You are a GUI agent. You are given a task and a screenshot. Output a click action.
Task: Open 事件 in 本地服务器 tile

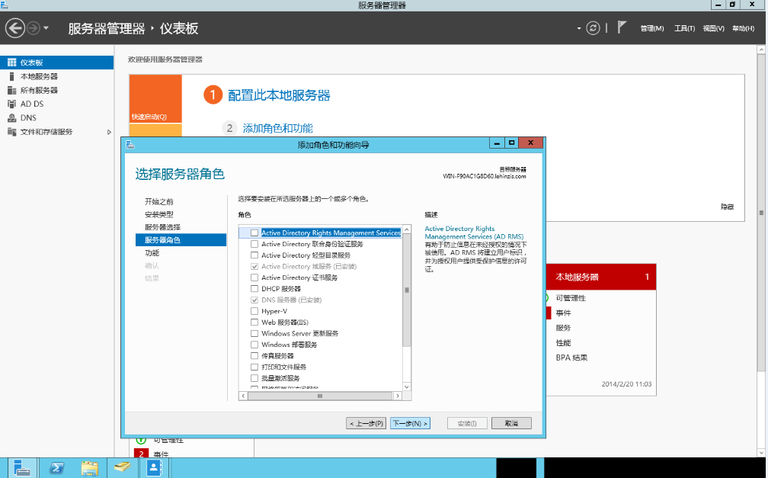point(563,313)
